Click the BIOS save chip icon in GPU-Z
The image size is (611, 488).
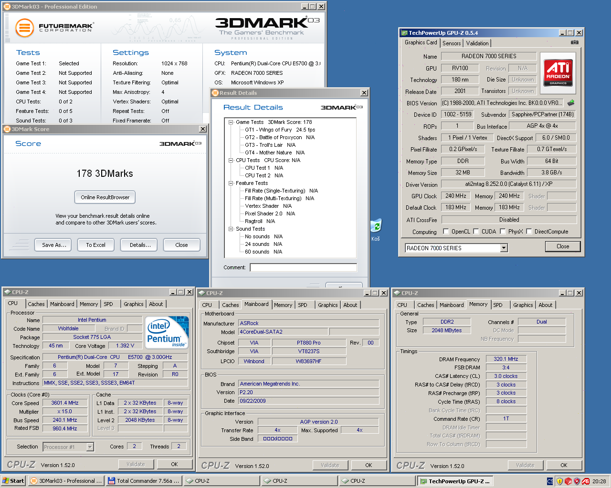coord(571,102)
